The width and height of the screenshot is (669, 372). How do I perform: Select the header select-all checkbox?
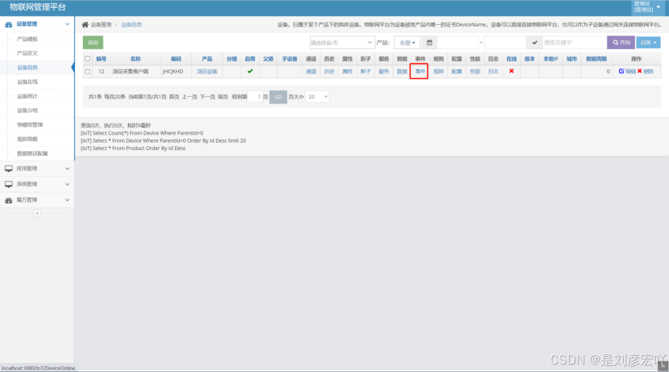tap(88, 59)
